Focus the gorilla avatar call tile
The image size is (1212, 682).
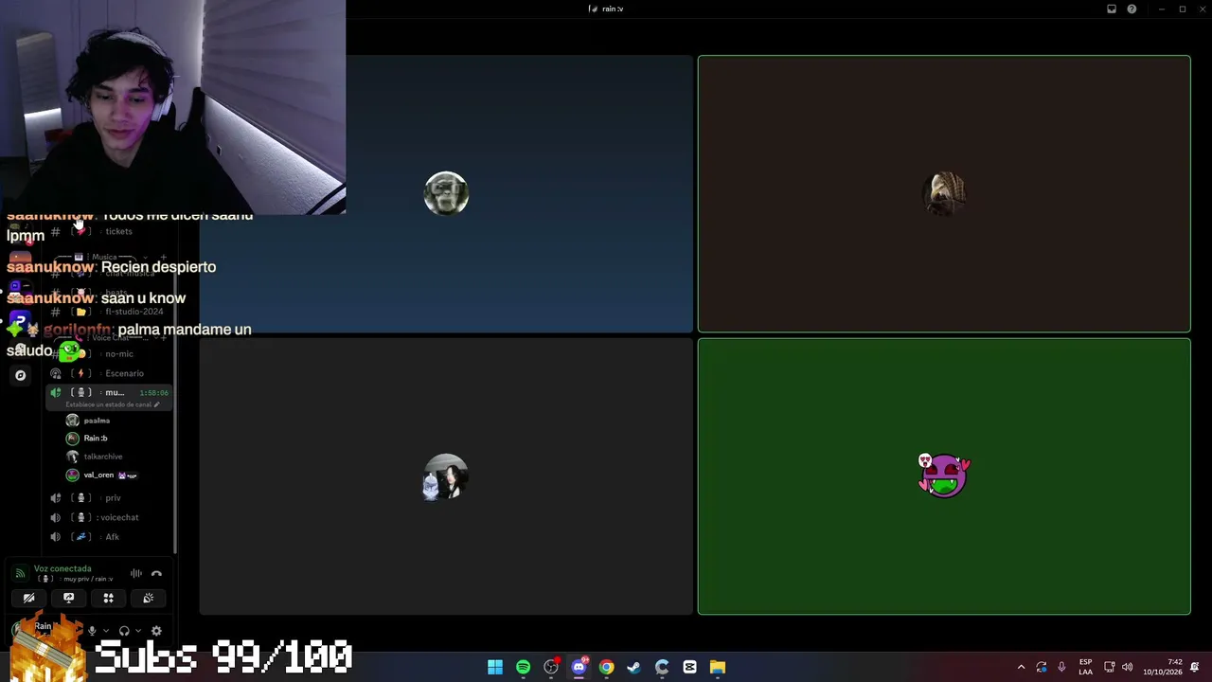click(446, 193)
